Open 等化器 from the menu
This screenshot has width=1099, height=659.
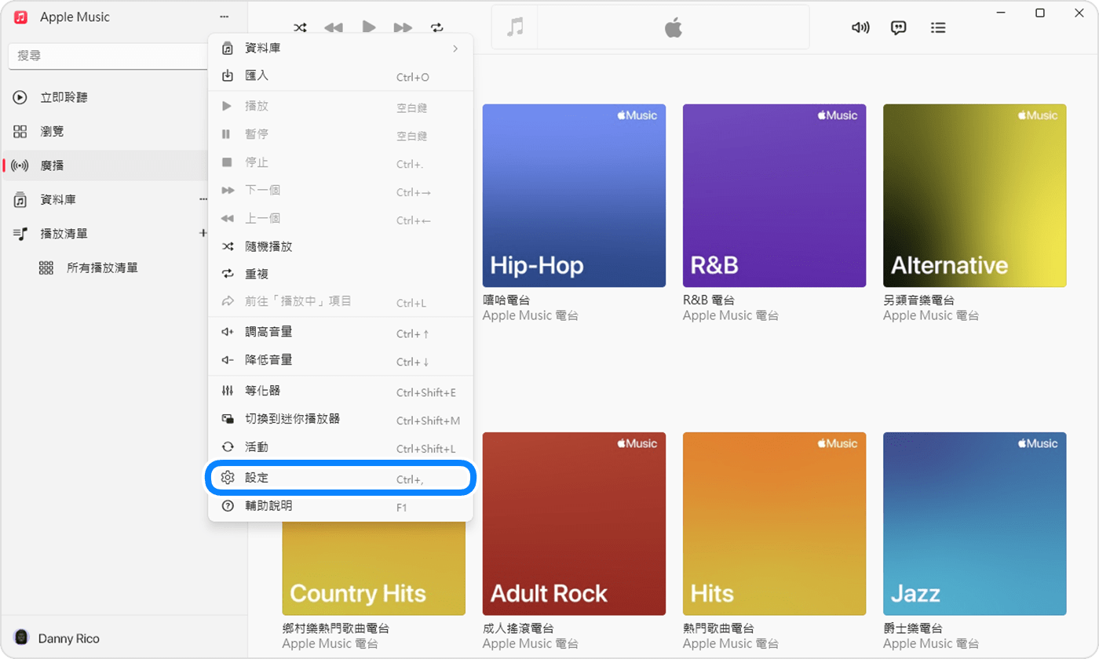(341, 391)
